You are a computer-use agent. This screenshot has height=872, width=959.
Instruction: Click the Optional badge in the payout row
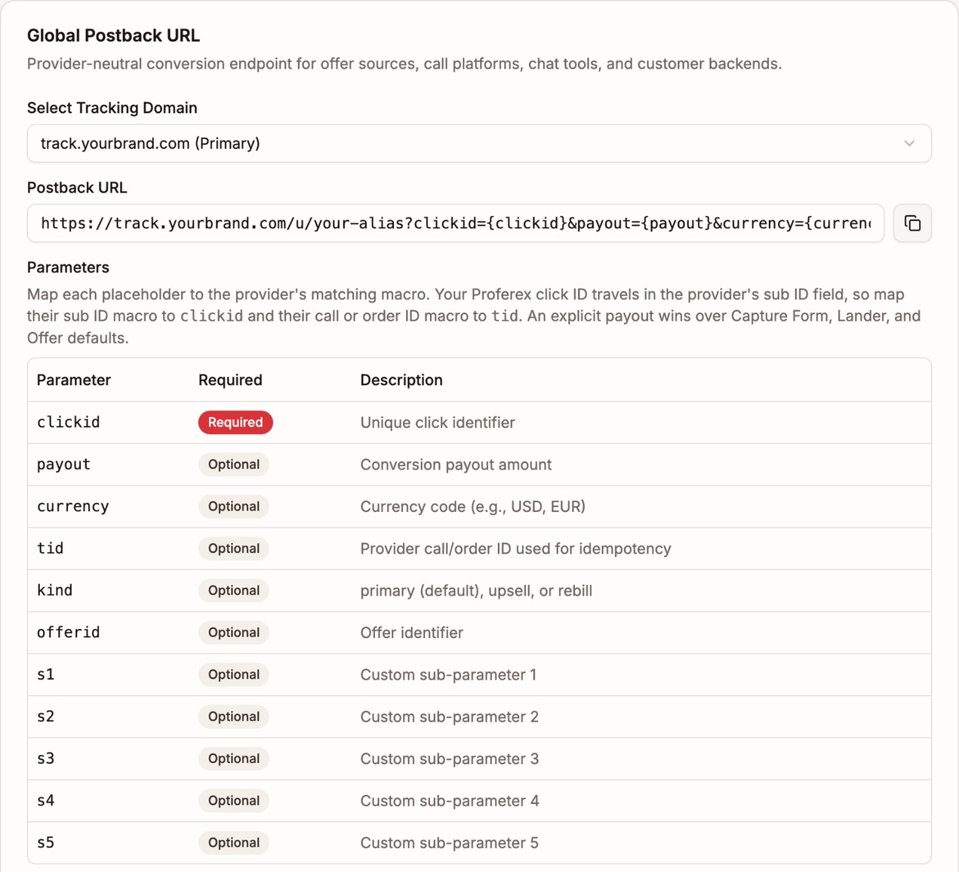coord(234,464)
